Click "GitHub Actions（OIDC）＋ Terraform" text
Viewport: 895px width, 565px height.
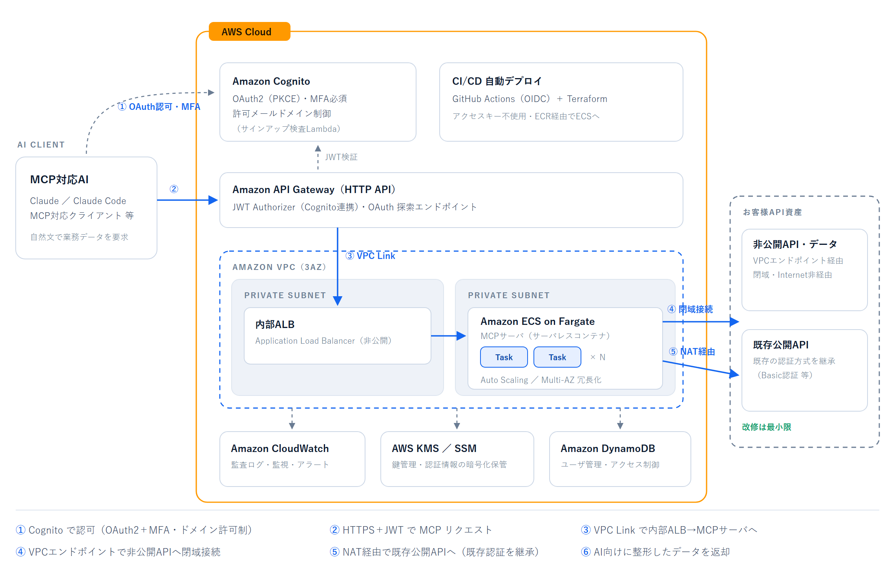tap(530, 99)
